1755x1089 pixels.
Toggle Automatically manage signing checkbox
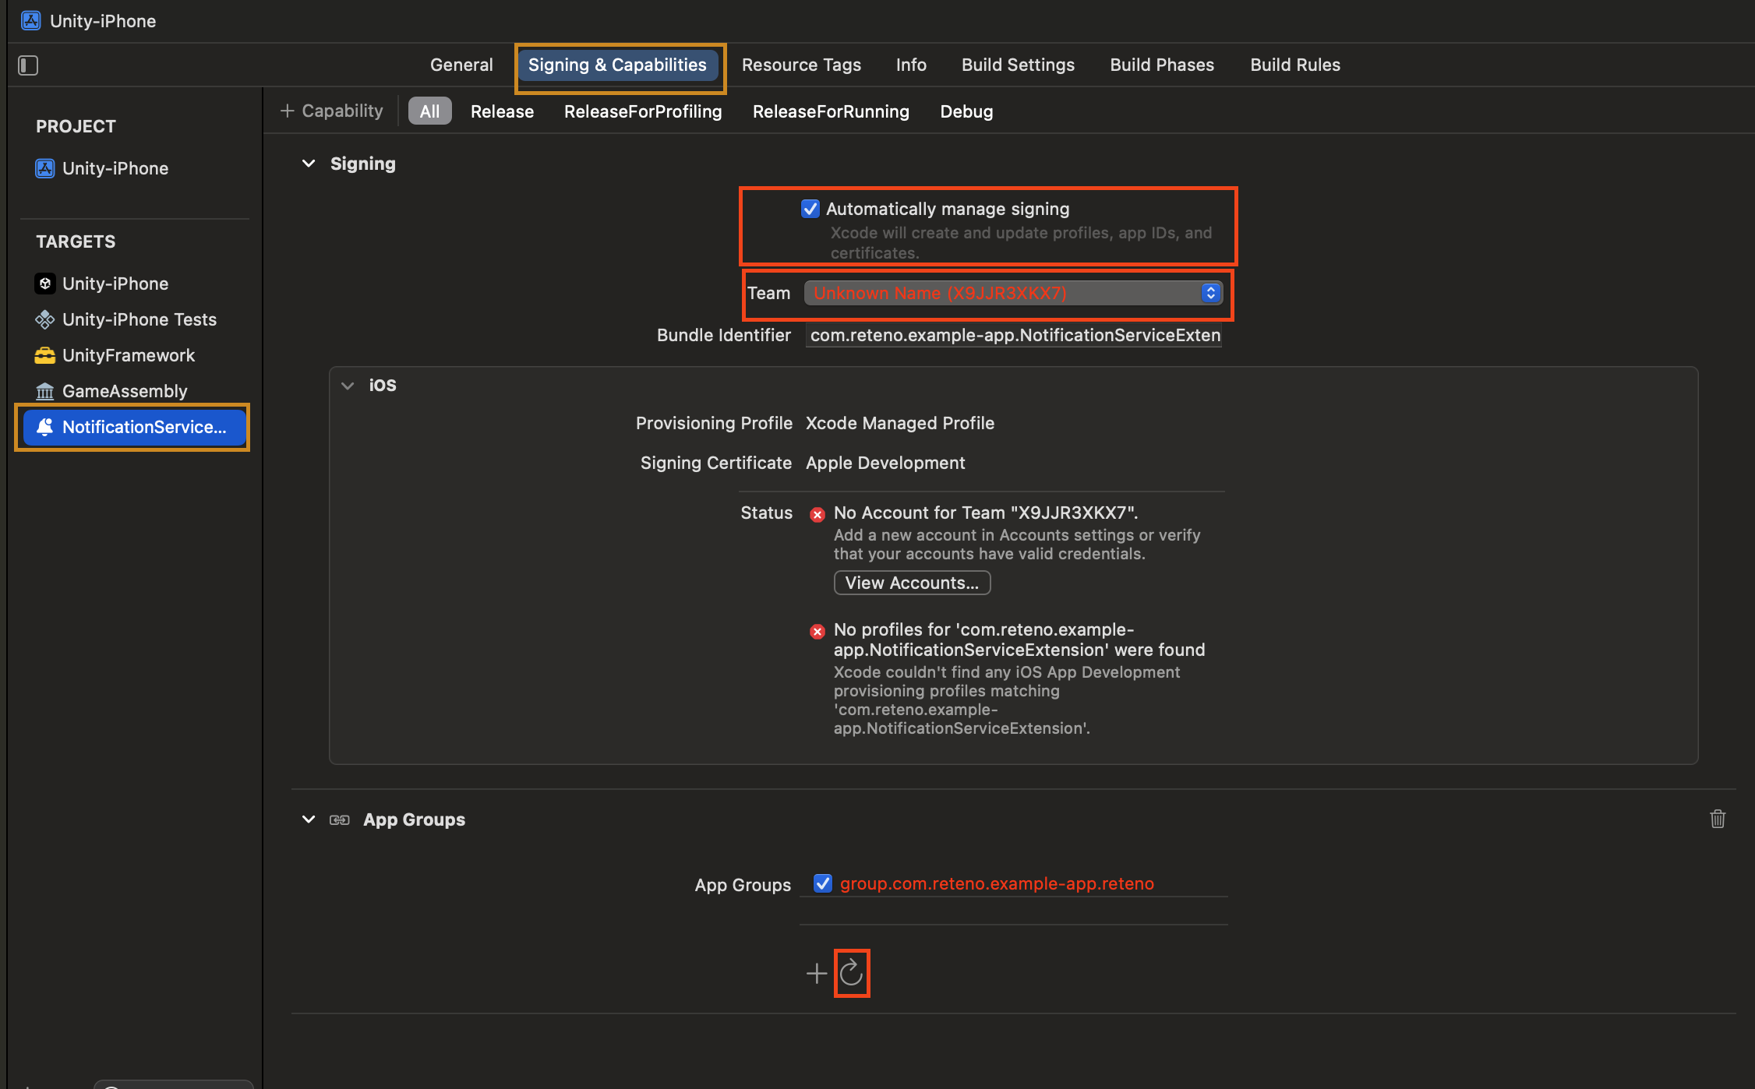tap(810, 209)
